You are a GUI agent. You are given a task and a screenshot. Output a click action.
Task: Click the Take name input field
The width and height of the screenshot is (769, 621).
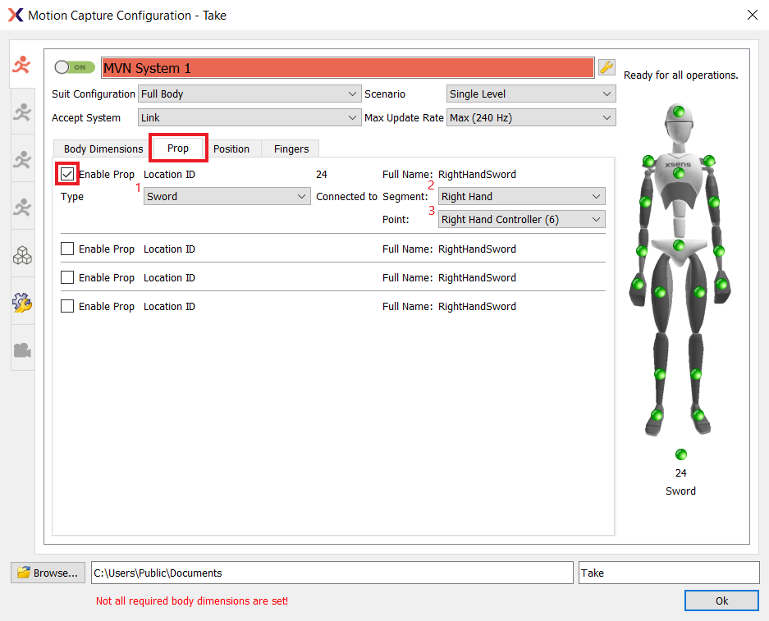(x=669, y=573)
